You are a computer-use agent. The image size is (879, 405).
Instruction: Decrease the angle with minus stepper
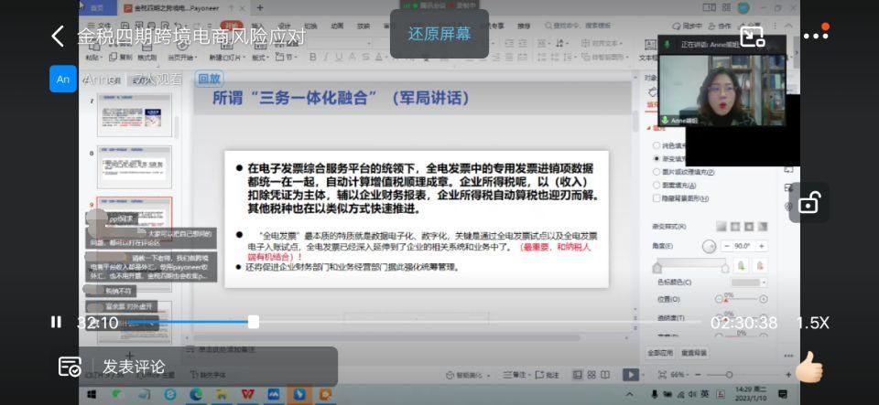[x=726, y=246]
